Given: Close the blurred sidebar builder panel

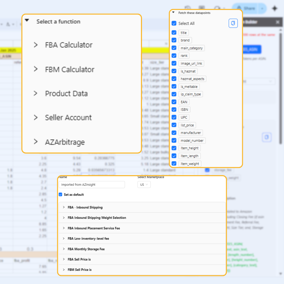Looking at the screenshot, I should pos(277,22).
